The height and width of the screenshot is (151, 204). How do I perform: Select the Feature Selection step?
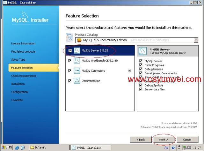(x=33, y=68)
